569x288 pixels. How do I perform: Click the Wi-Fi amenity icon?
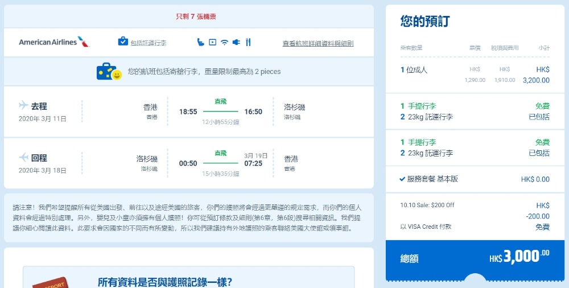click(x=224, y=42)
